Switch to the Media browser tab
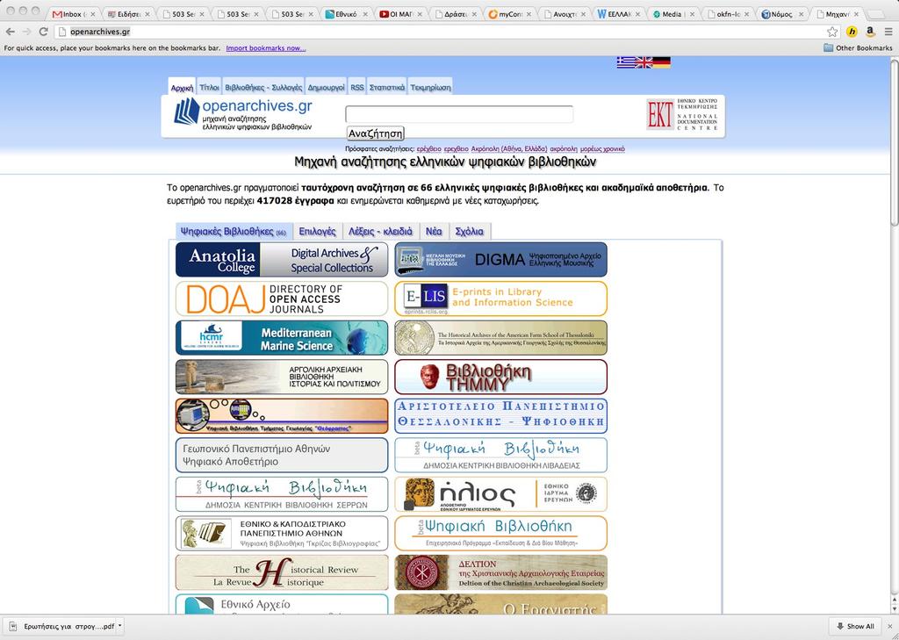Viewport: 899px width, 640px height. click(672, 14)
